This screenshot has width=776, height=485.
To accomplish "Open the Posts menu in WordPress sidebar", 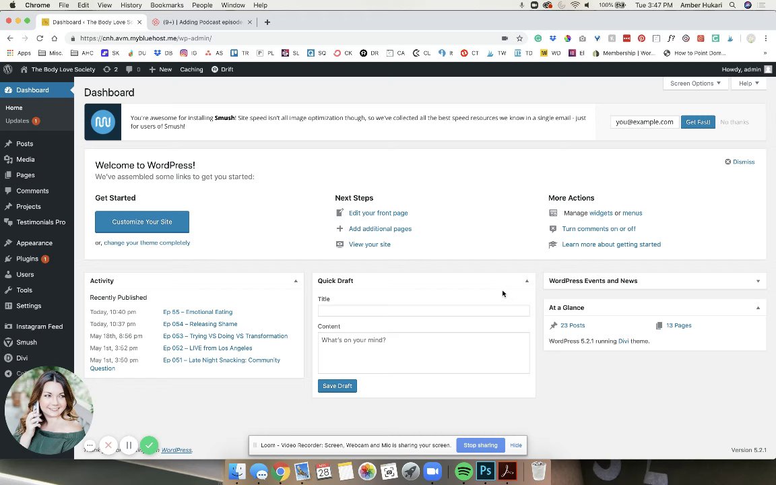I will (x=24, y=143).
